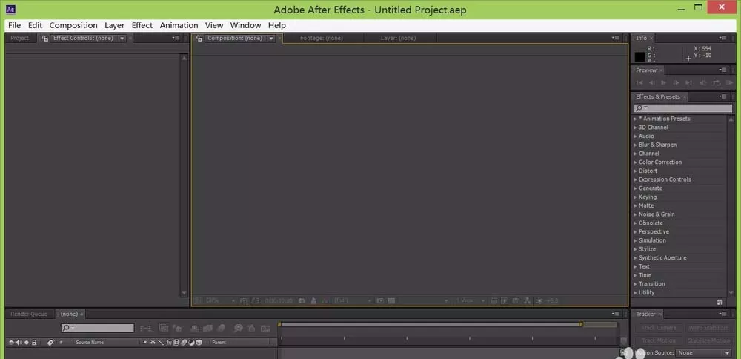Open the Composition: (none) viewer dropdown

271,39
